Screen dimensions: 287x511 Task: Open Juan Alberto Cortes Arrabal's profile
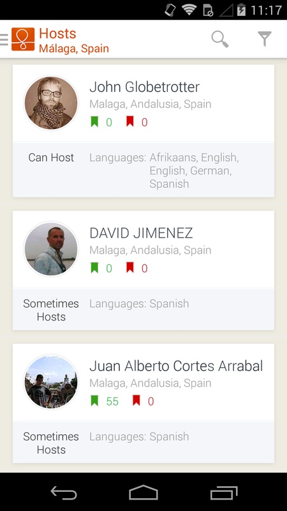pos(176,366)
